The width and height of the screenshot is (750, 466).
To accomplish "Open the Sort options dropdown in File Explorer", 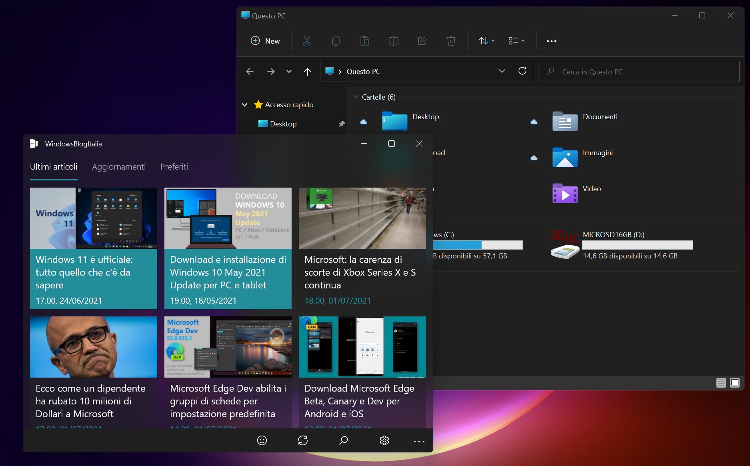I will [486, 41].
